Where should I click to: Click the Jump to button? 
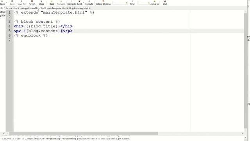155,3
